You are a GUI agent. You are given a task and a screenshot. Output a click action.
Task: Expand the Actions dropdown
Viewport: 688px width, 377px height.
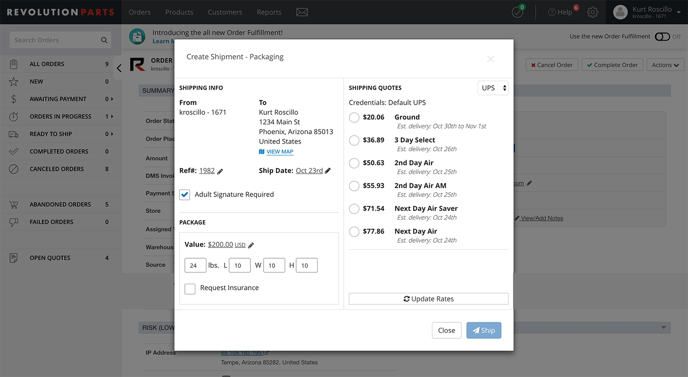[x=665, y=65]
